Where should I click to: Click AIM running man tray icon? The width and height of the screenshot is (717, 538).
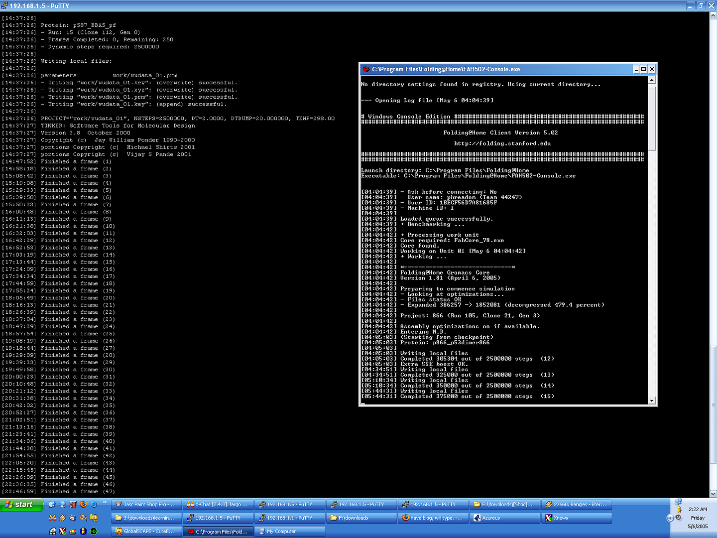(679, 510)
